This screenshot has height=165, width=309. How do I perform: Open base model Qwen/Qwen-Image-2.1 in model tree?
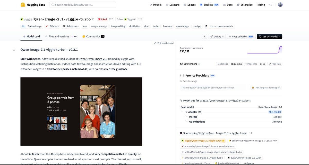click(270, 107)
